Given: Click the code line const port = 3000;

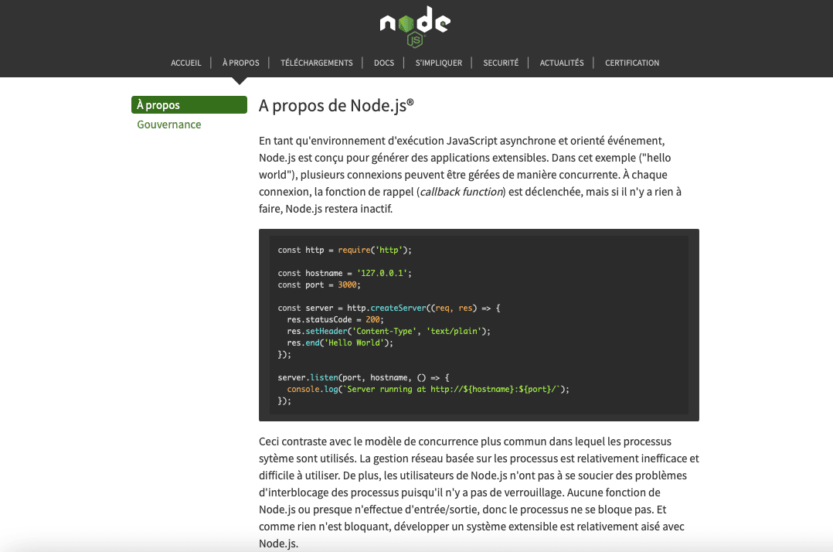Looking at the screenshot, I should pyautogui.click(x=319, y=285).
